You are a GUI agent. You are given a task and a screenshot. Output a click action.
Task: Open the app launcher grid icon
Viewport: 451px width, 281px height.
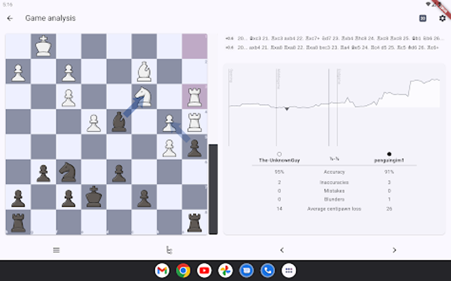[x=288, y=270]
